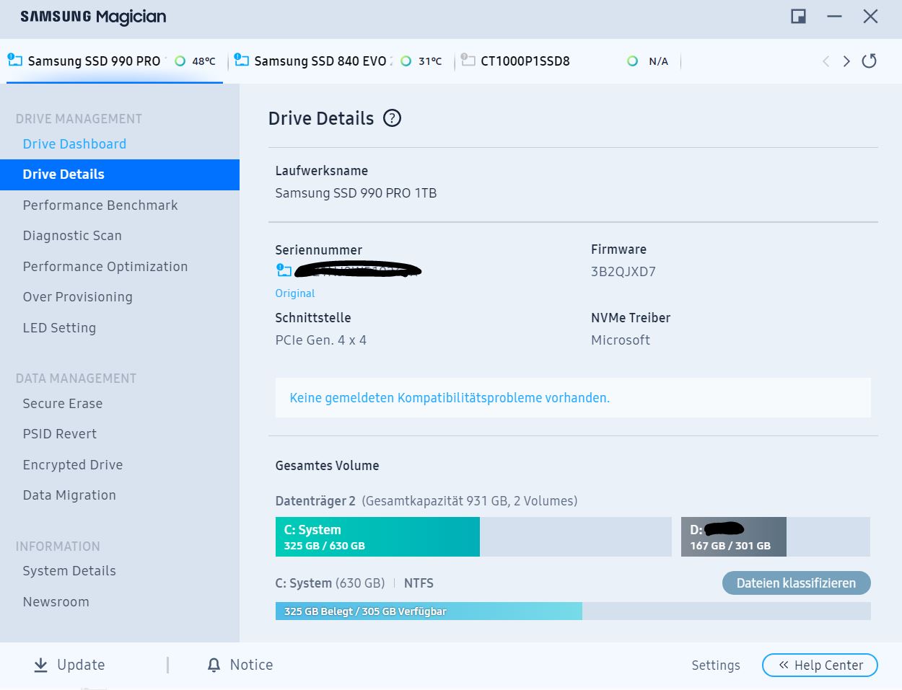This screenshot has height=690, width=902.
Task: Click the Update download icon
Action: [40, 665]
